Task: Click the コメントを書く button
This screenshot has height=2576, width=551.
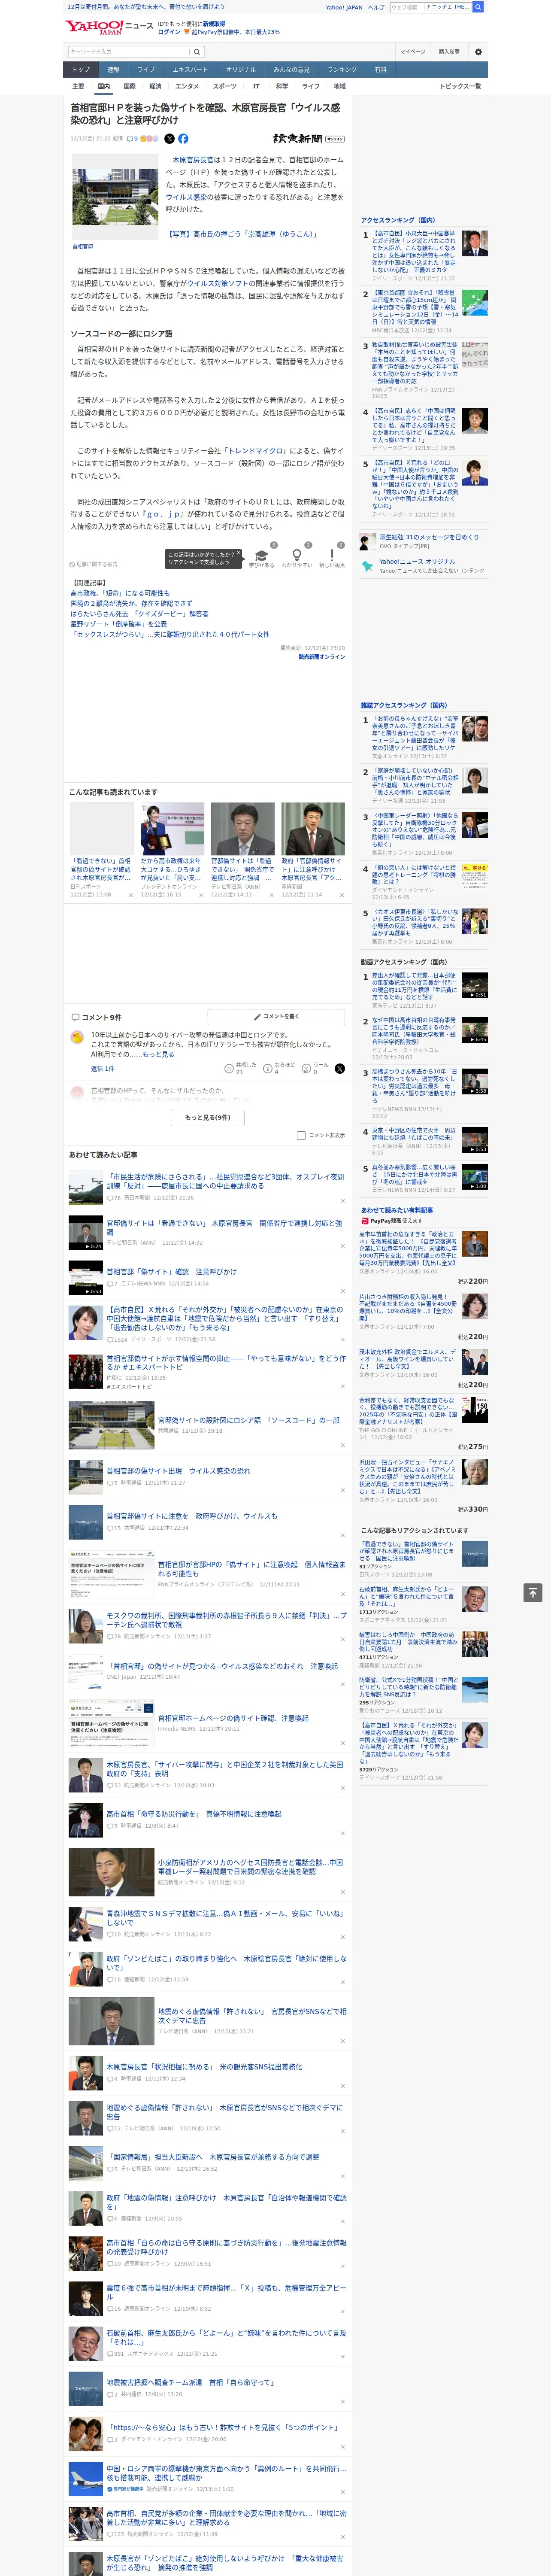Action: click(276, 1017)
